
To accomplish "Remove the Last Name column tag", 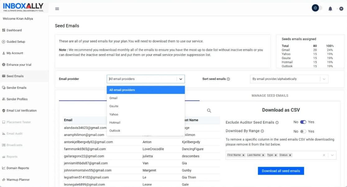I will tap(263, 155).
